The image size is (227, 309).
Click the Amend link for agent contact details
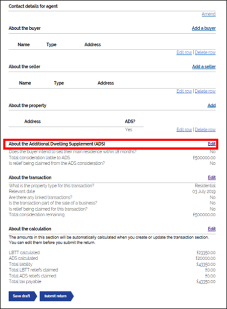point(208,14)
